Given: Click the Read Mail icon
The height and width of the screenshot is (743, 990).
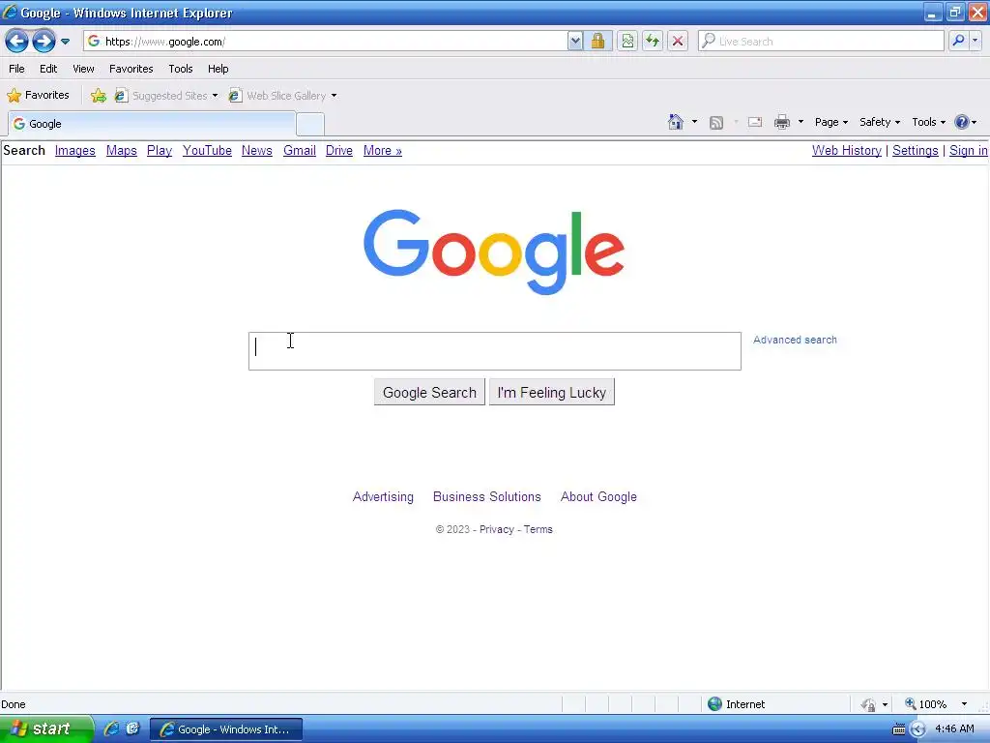Looking at the screenshot, I should click(x=755, y=122).
